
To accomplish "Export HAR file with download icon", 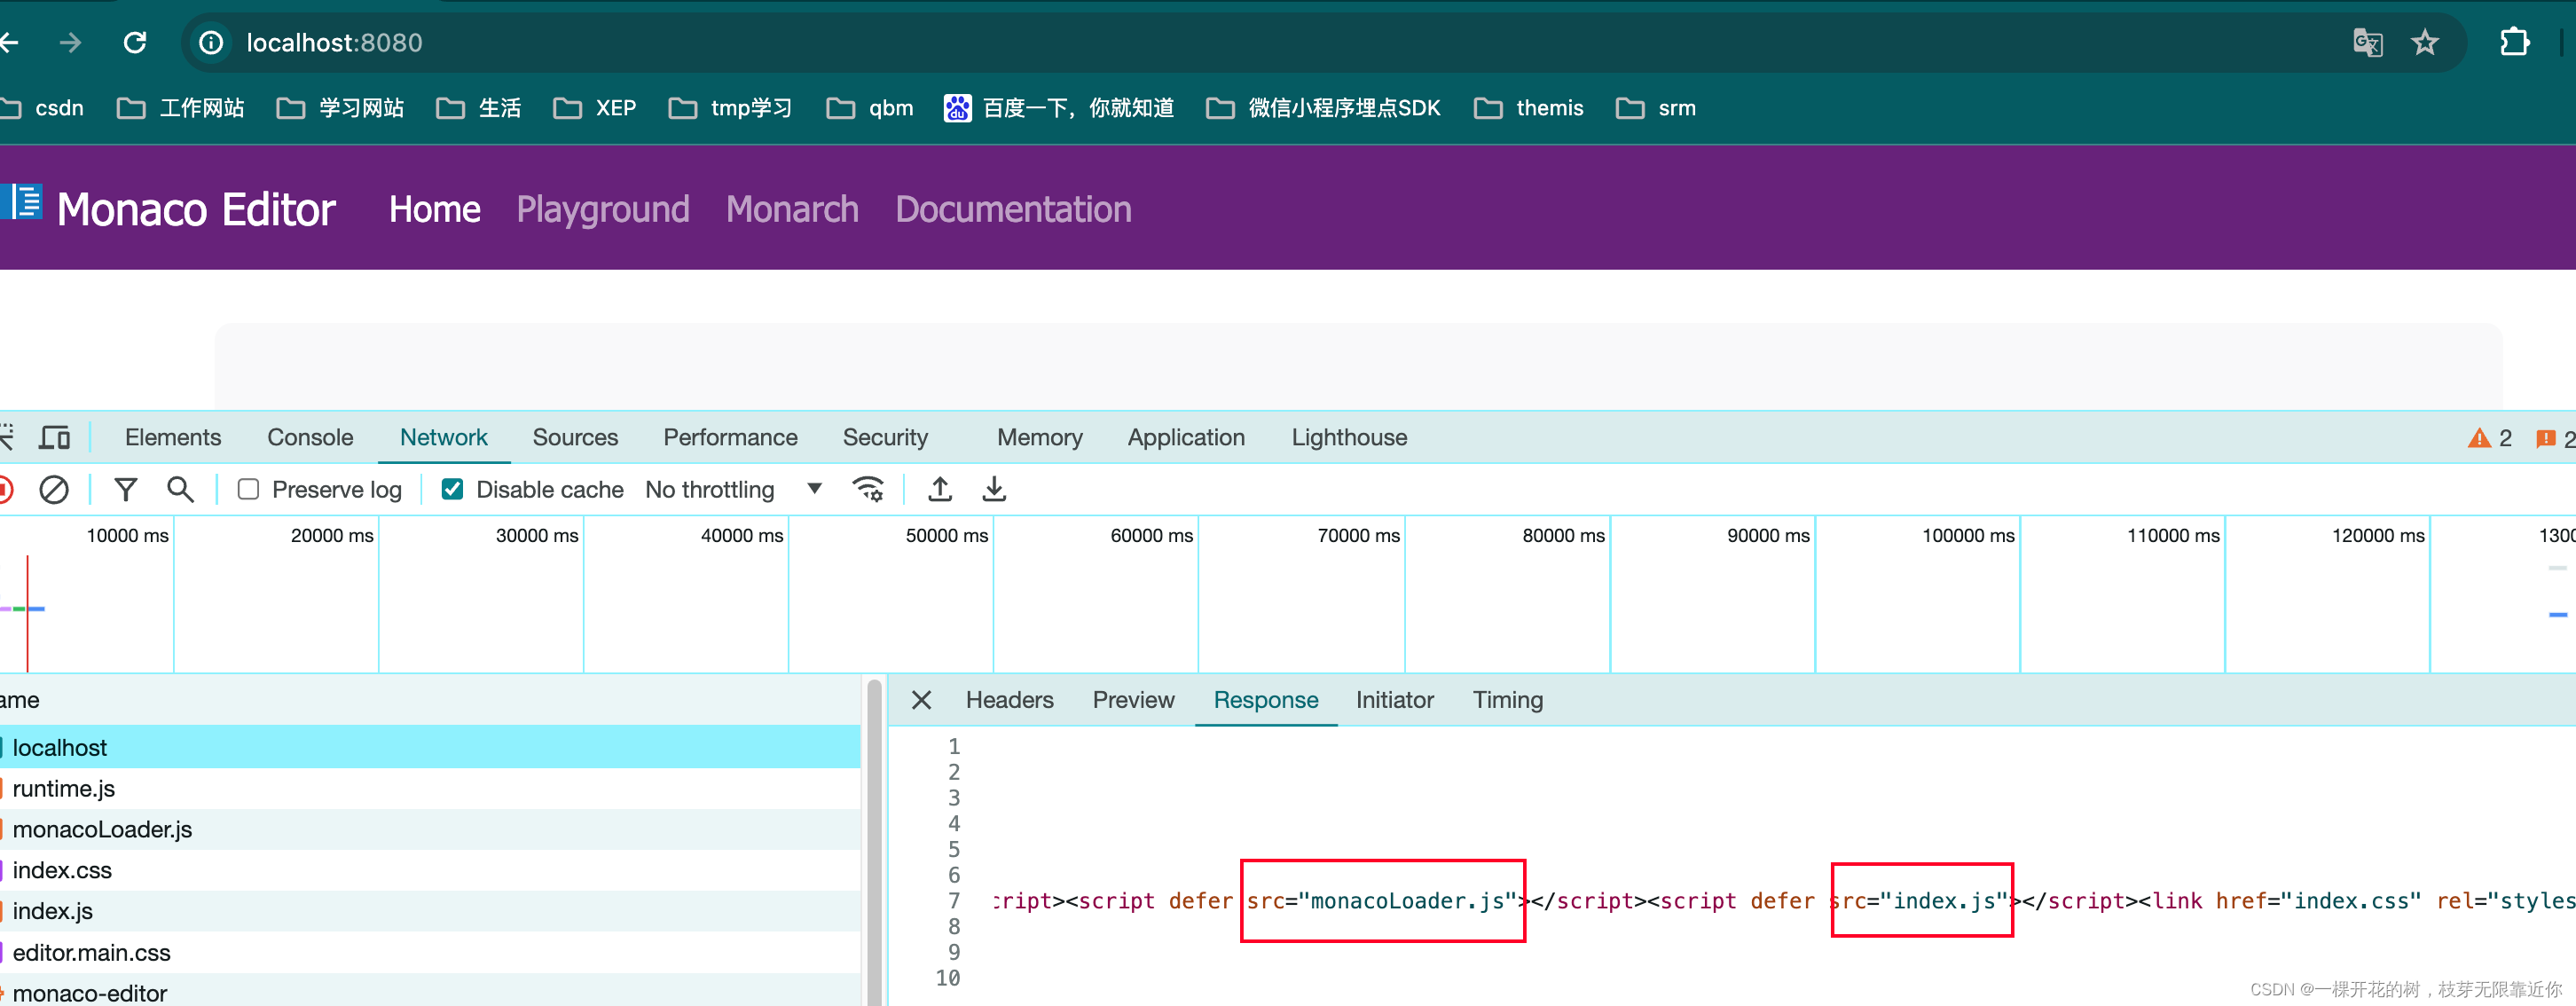I will point(994,489).
